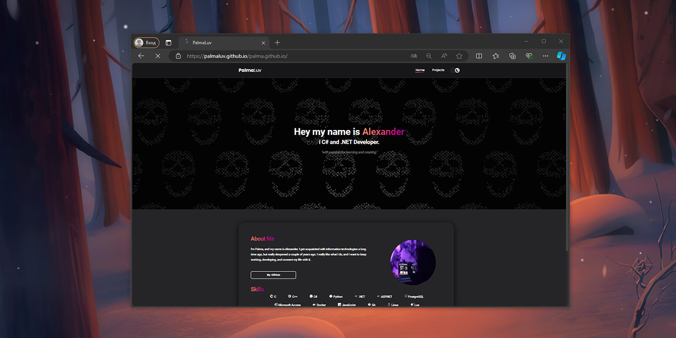Activate read aloud in the address bar
Screen dimensions: 676x338
[x=444, y=55]
